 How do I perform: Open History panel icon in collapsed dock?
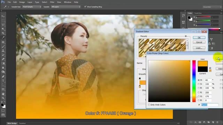tap(183, 16)
